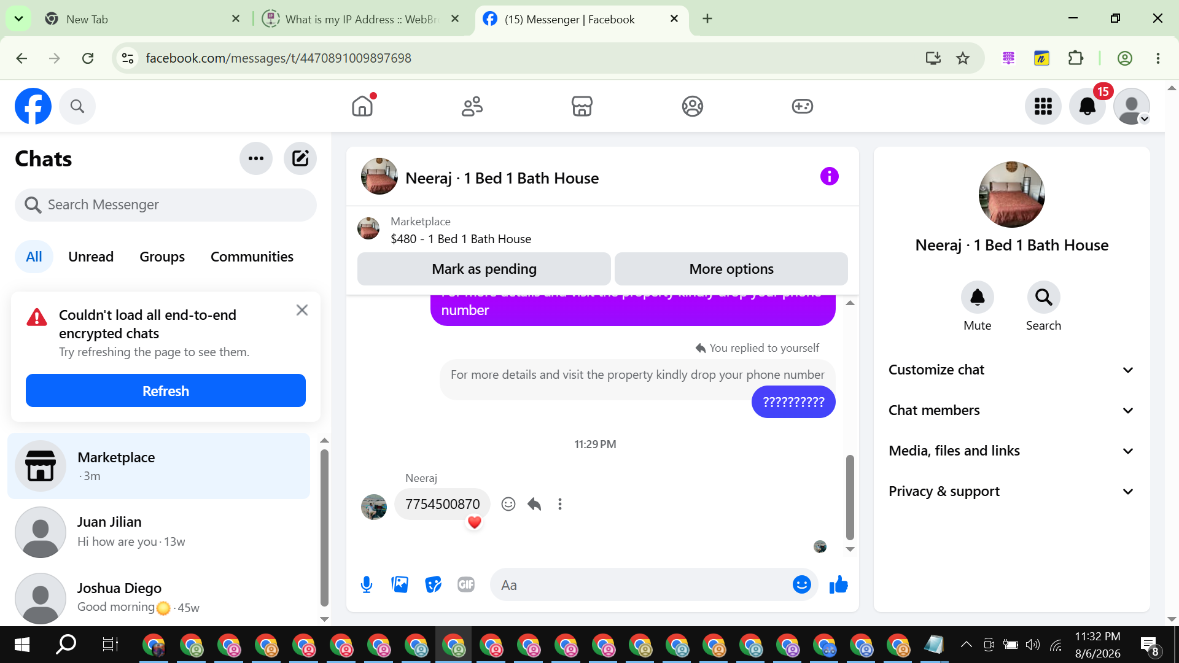The height and width of the screenshot is (663, 1179).
Task: Switch to the Communities tab
Action: (252, 257)
